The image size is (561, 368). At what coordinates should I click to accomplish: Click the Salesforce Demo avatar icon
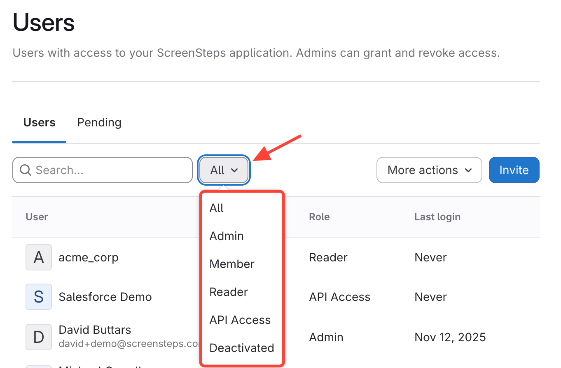(39, 297)
